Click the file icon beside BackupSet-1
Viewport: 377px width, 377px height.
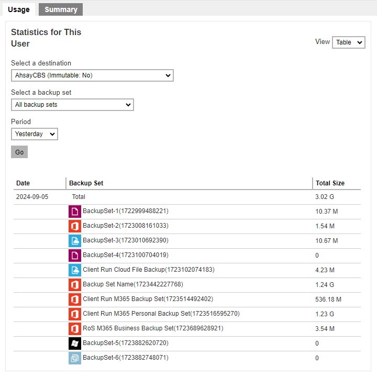pyautogui.click(x=75, y=212)
